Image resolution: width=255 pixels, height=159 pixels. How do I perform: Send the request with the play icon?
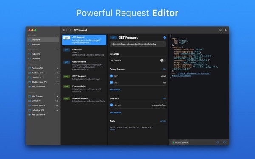(226, 30)
